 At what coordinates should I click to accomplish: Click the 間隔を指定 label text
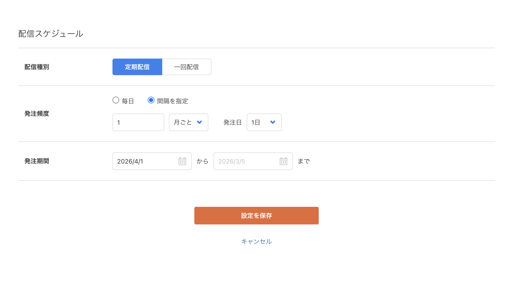173,101
